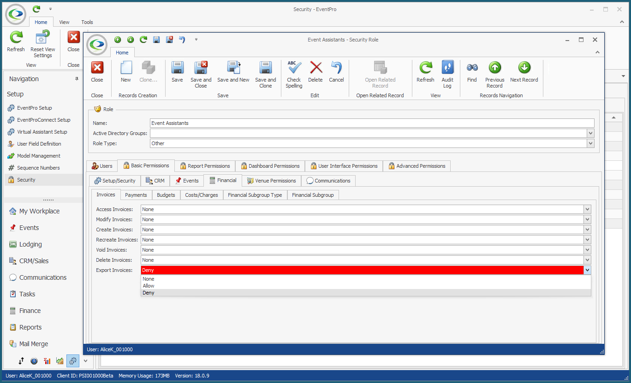The height and width of the screenshot is (383, 631).
Task: Open Active Directory Groups dropdown
Action: (x=590, y=133)
